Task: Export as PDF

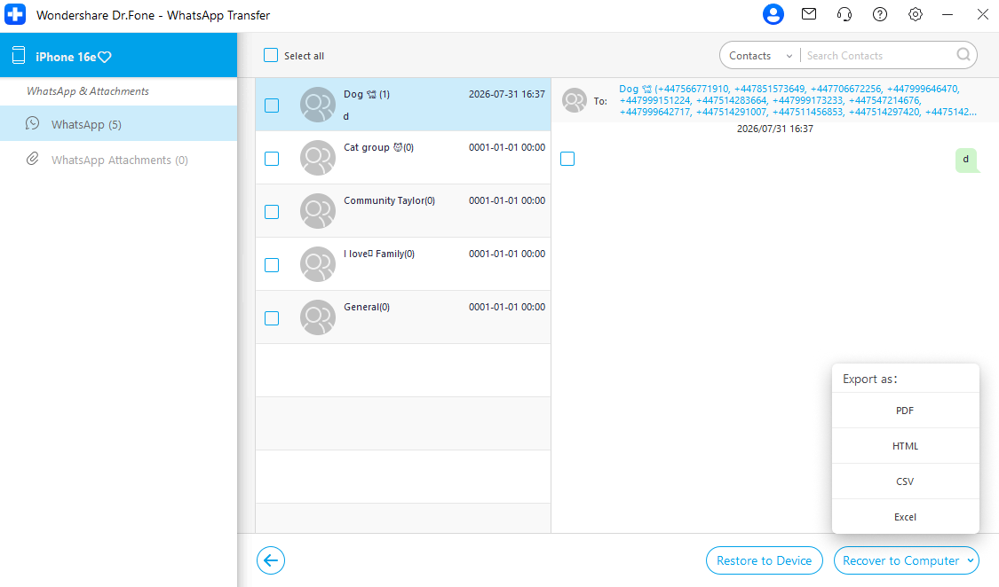Action: point(906,411)
